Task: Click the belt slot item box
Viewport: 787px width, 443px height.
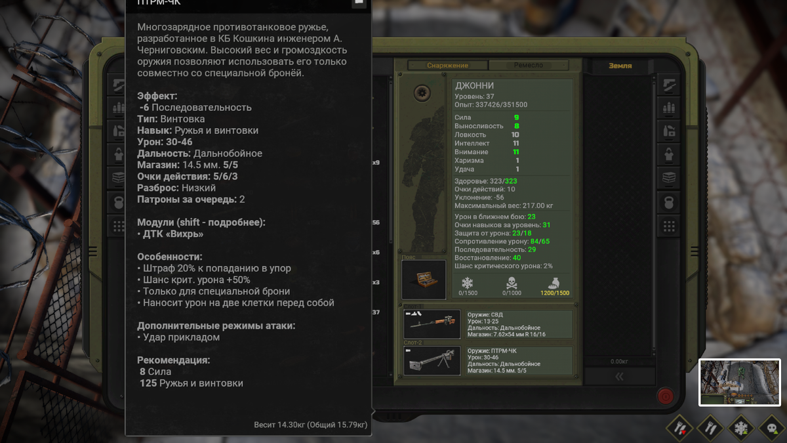Action: pos(424,280)
